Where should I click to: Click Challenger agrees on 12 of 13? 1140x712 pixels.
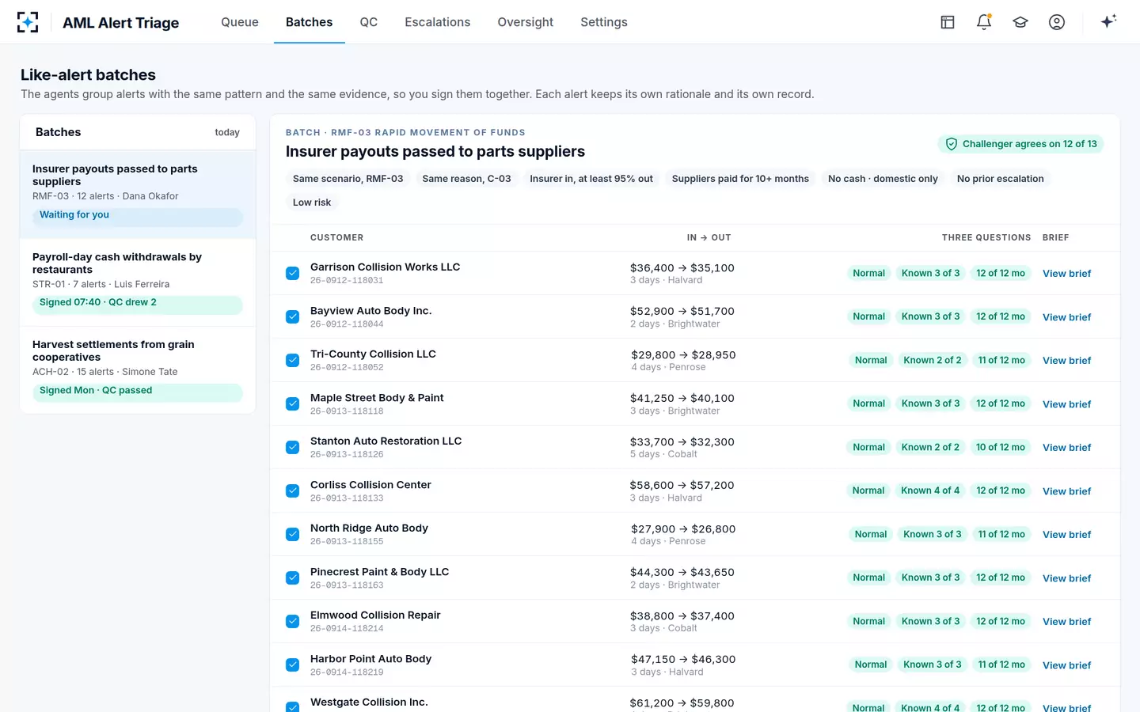click(1020, 144)
